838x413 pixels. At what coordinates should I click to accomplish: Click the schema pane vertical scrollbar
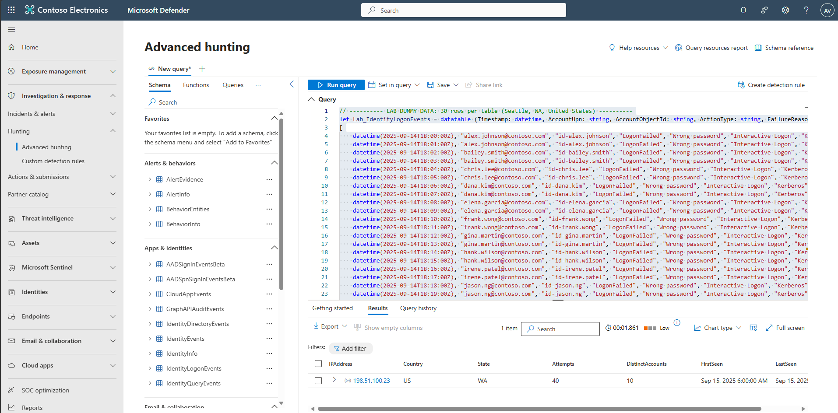coord(281,204)
